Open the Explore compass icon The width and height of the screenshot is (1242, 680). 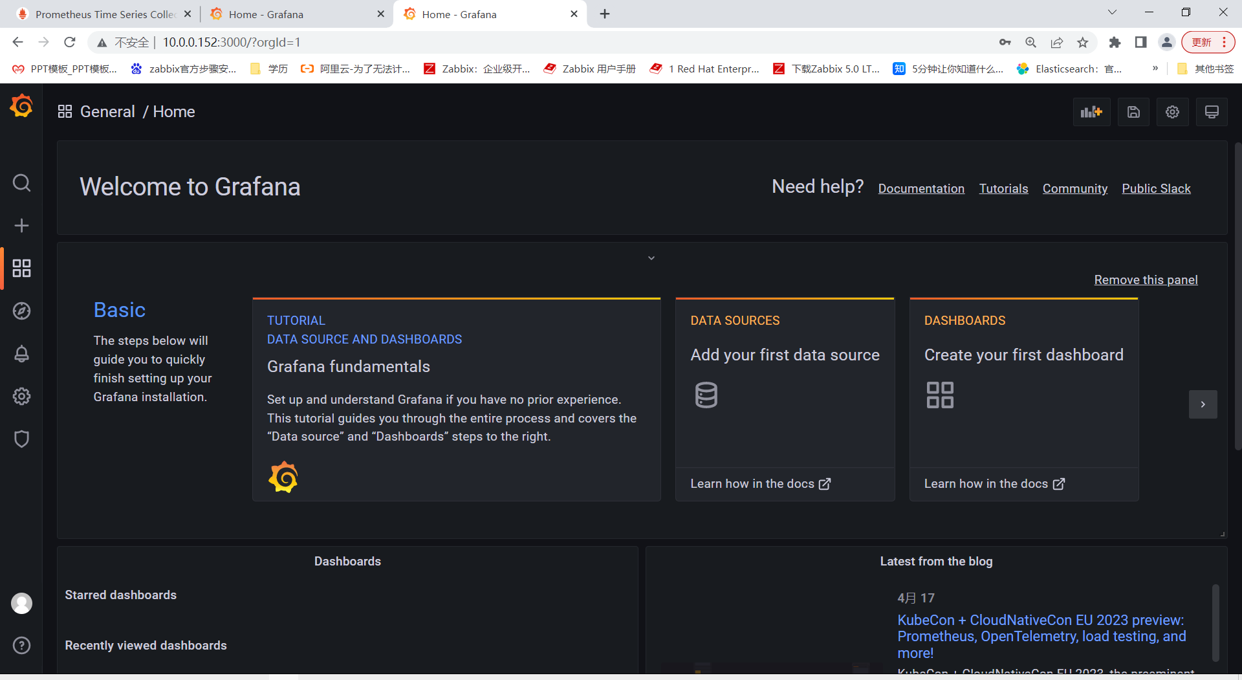coord(21,311)
